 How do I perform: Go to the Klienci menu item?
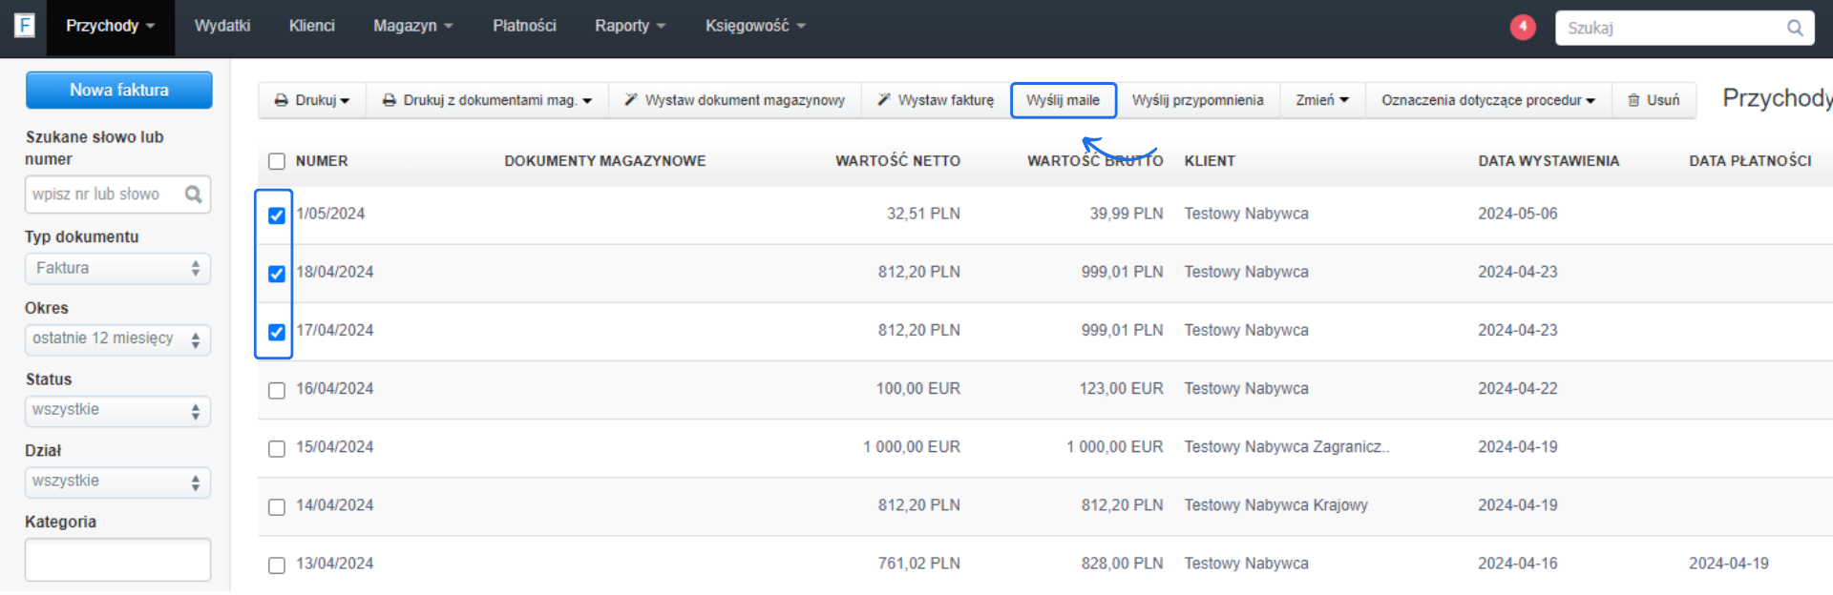311,26
